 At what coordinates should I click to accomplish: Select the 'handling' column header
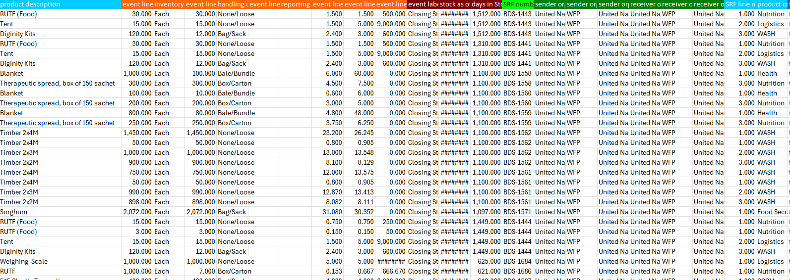pyautogui.click(x=232, y=4)
